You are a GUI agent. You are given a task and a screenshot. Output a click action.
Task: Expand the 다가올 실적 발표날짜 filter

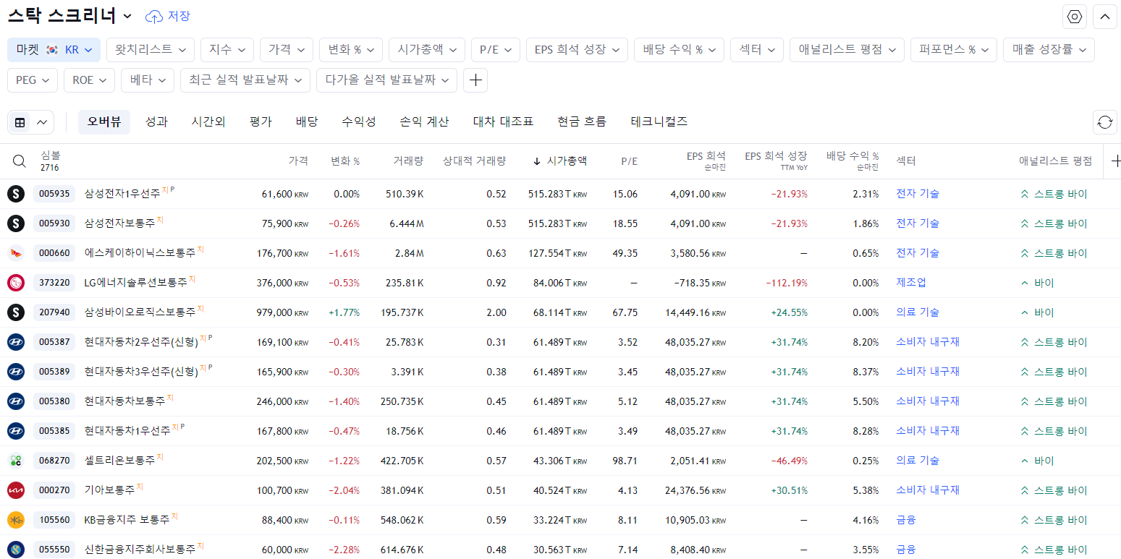tap(386, 80)
